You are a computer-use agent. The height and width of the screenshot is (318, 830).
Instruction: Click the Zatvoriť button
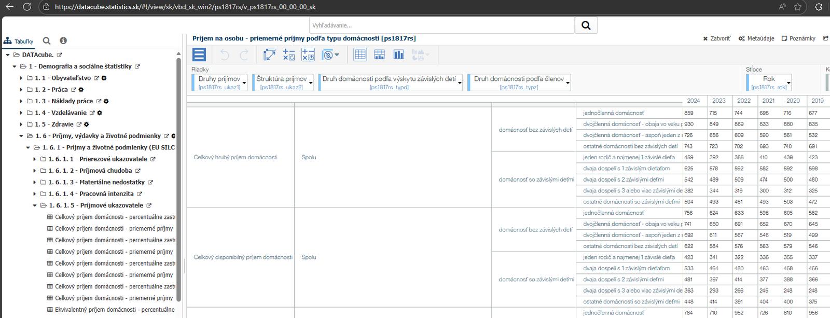[x=717, y=39]
